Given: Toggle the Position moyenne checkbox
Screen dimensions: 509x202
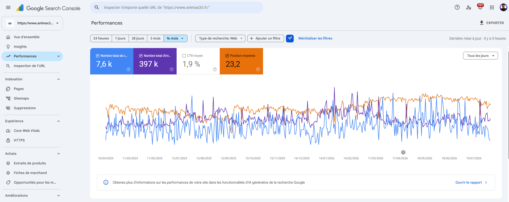Looking at the screenshot, I should tap(227, 56).
